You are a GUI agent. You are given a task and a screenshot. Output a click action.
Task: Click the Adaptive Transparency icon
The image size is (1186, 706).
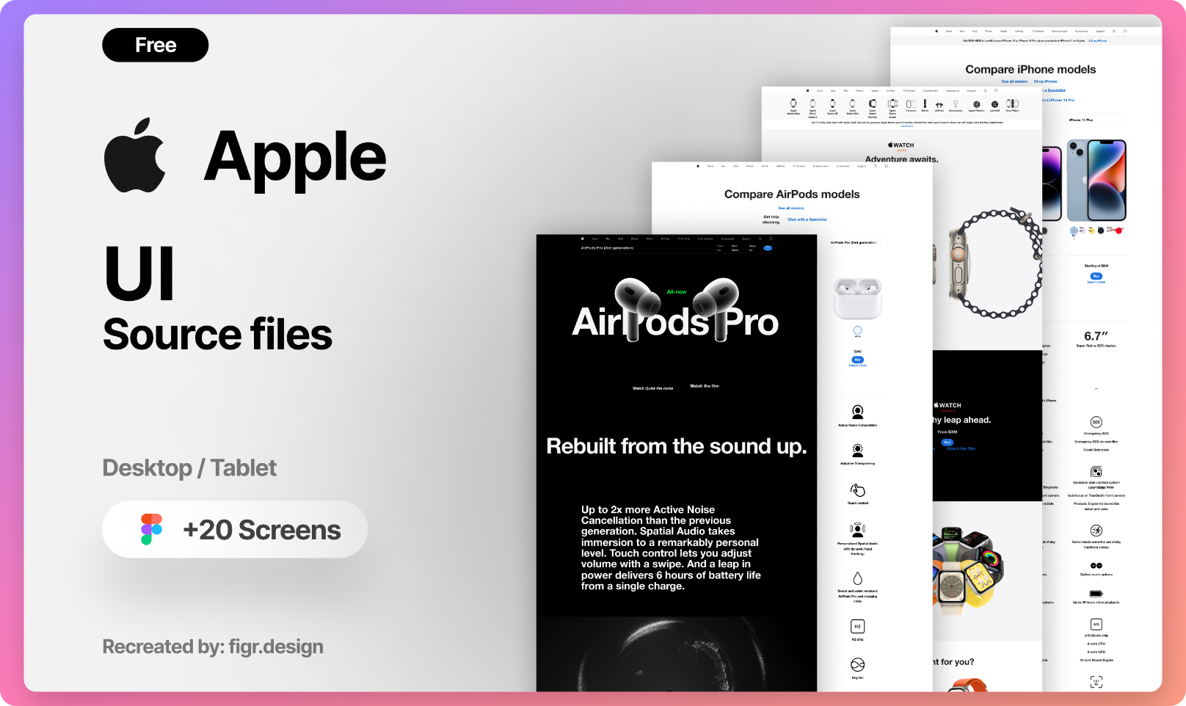pos(857,451)
